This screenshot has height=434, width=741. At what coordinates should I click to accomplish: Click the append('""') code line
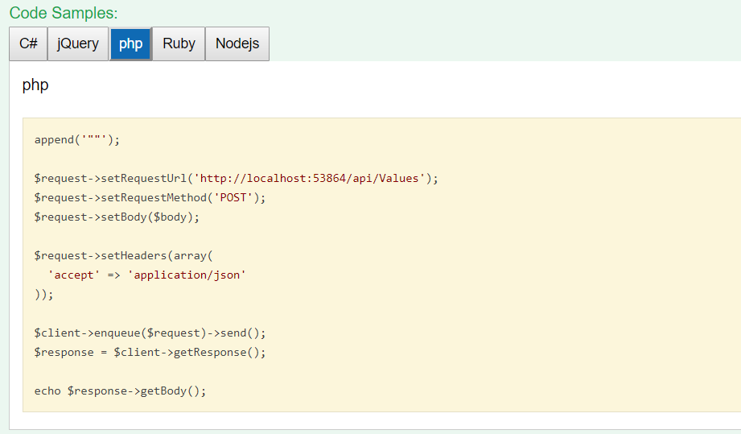pos(76,139)
